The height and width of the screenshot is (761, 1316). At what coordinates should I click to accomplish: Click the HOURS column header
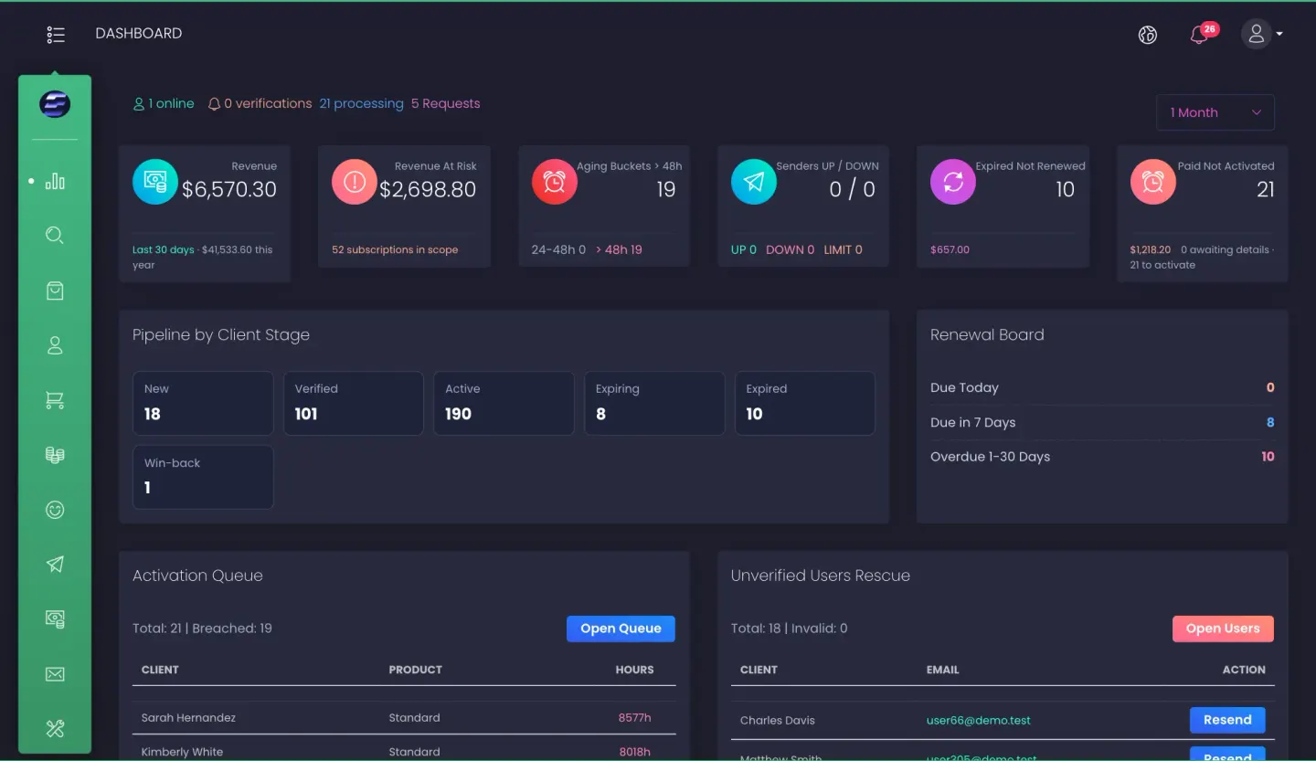coord(634,670)
